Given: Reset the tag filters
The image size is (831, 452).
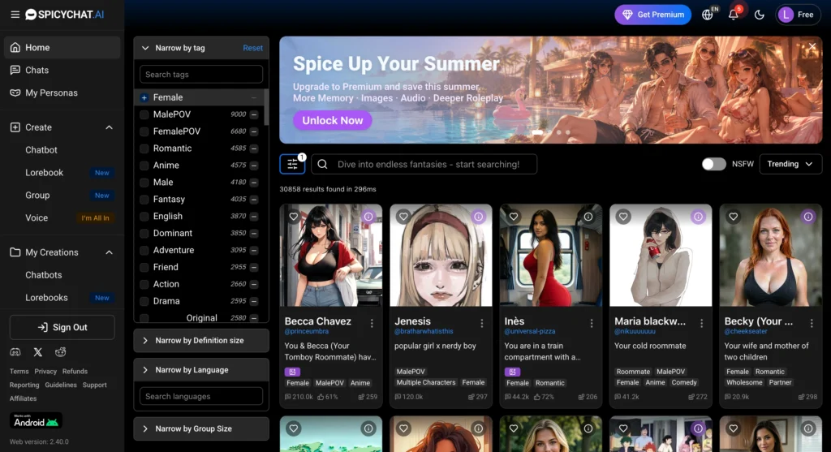Looking at the screenshot, I should (253, 48).
